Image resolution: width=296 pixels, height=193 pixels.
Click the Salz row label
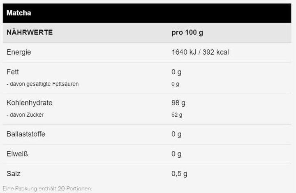(14, 173)
